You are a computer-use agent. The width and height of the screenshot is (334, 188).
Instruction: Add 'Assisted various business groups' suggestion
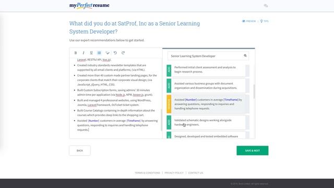[169, 86]
